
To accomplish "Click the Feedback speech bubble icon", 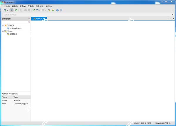I will (x=61, y=10).
